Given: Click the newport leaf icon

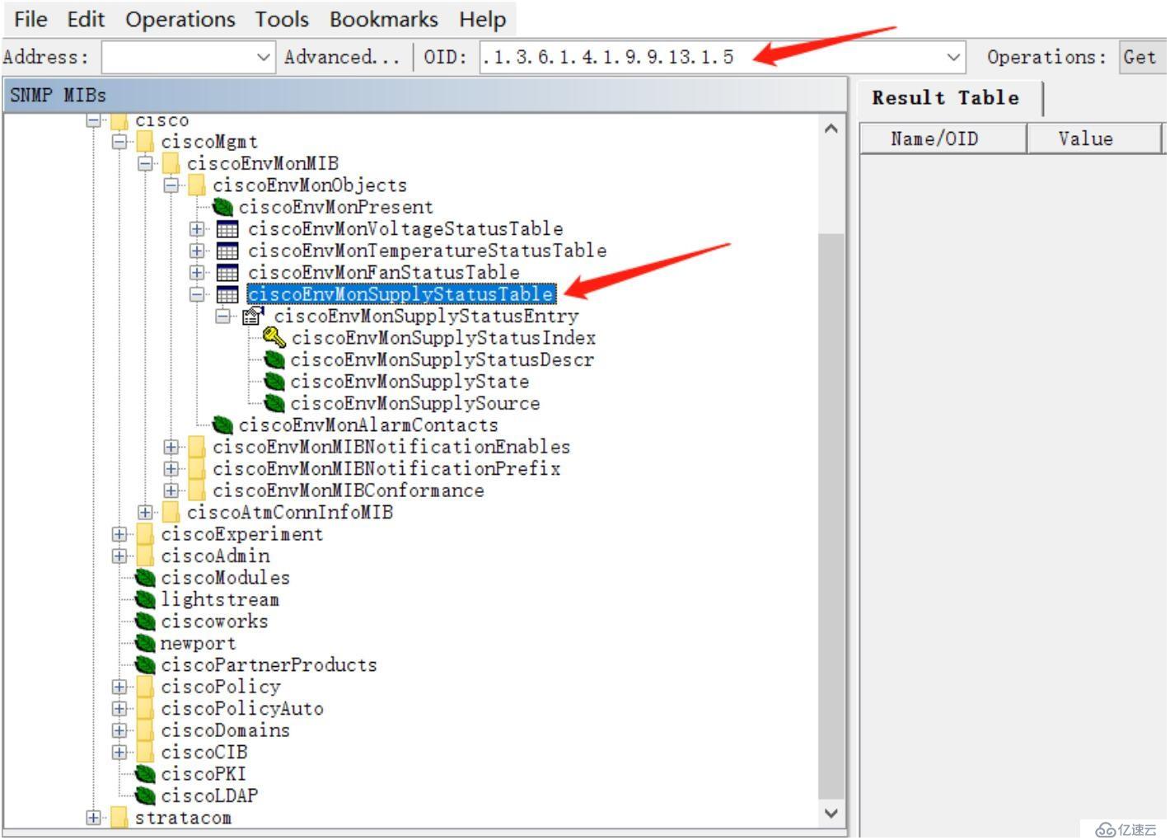Looking at the screenshot, I should [145, 644].
